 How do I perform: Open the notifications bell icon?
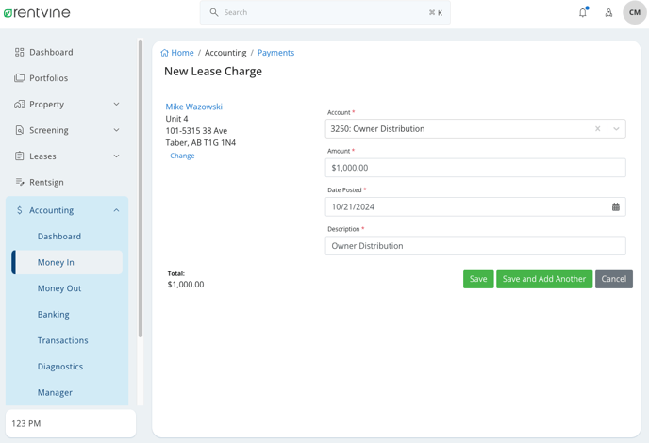click(583, 12)
